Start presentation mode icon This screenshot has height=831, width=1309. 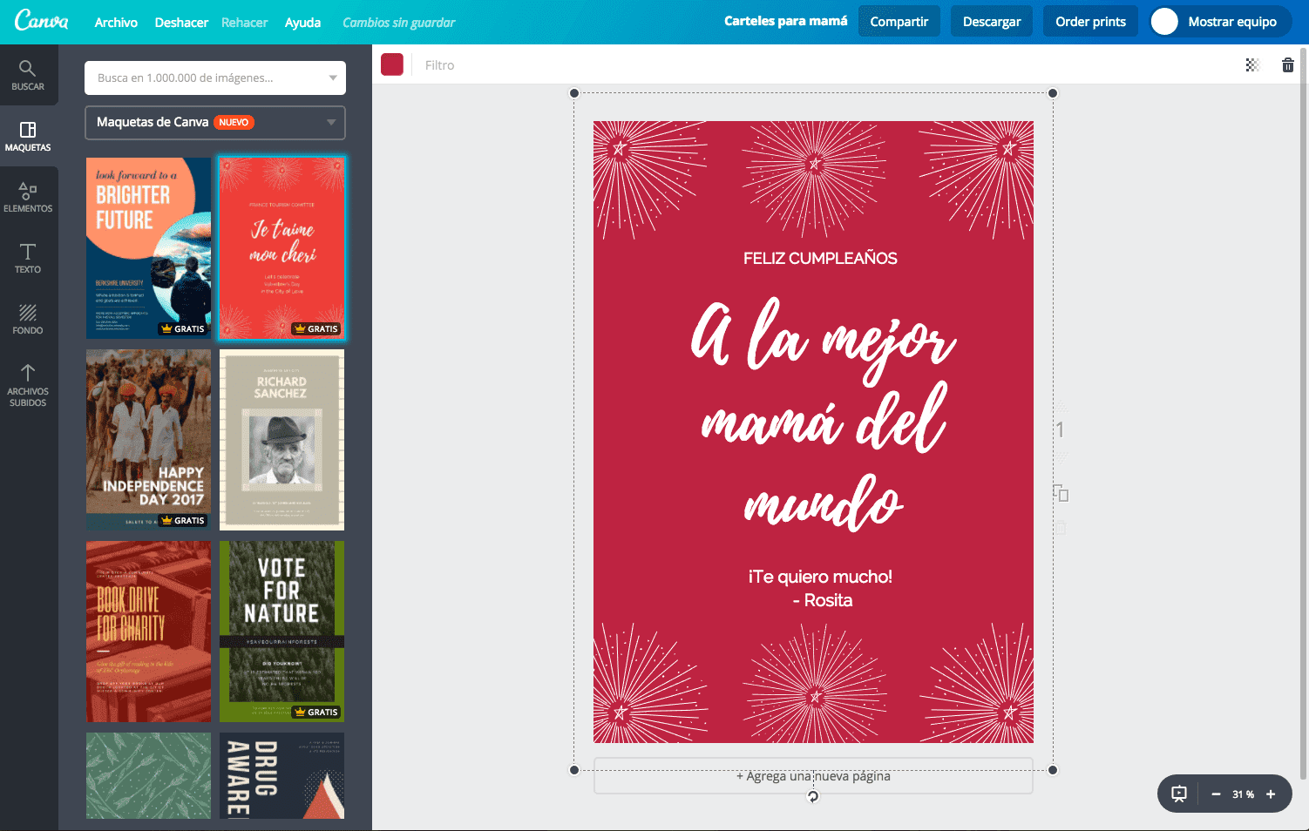[1179, 794]
